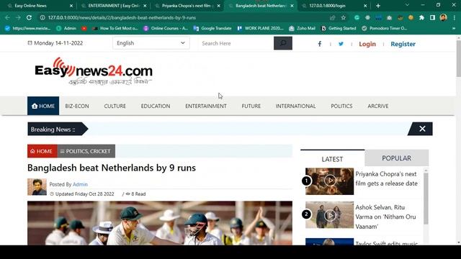Open the English language dropdown
The height and width of the screenshot is (259, 461).
(151, 43)
